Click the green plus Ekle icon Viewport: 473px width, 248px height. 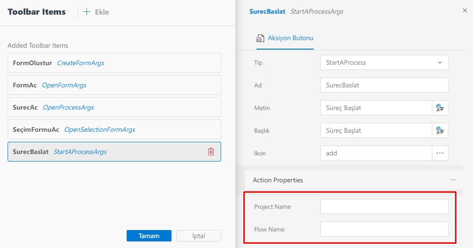86,12
